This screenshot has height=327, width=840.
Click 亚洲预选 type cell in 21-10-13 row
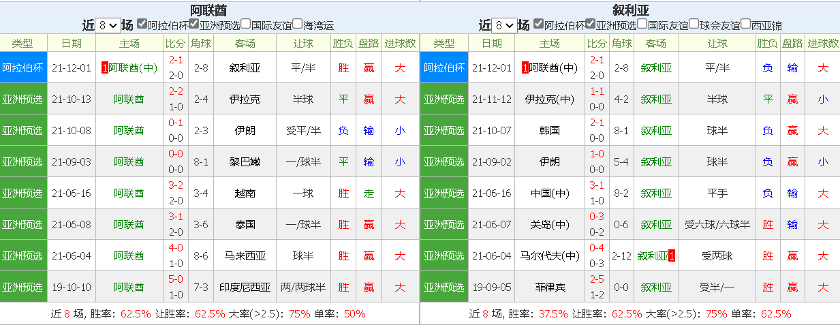(23, 99)
